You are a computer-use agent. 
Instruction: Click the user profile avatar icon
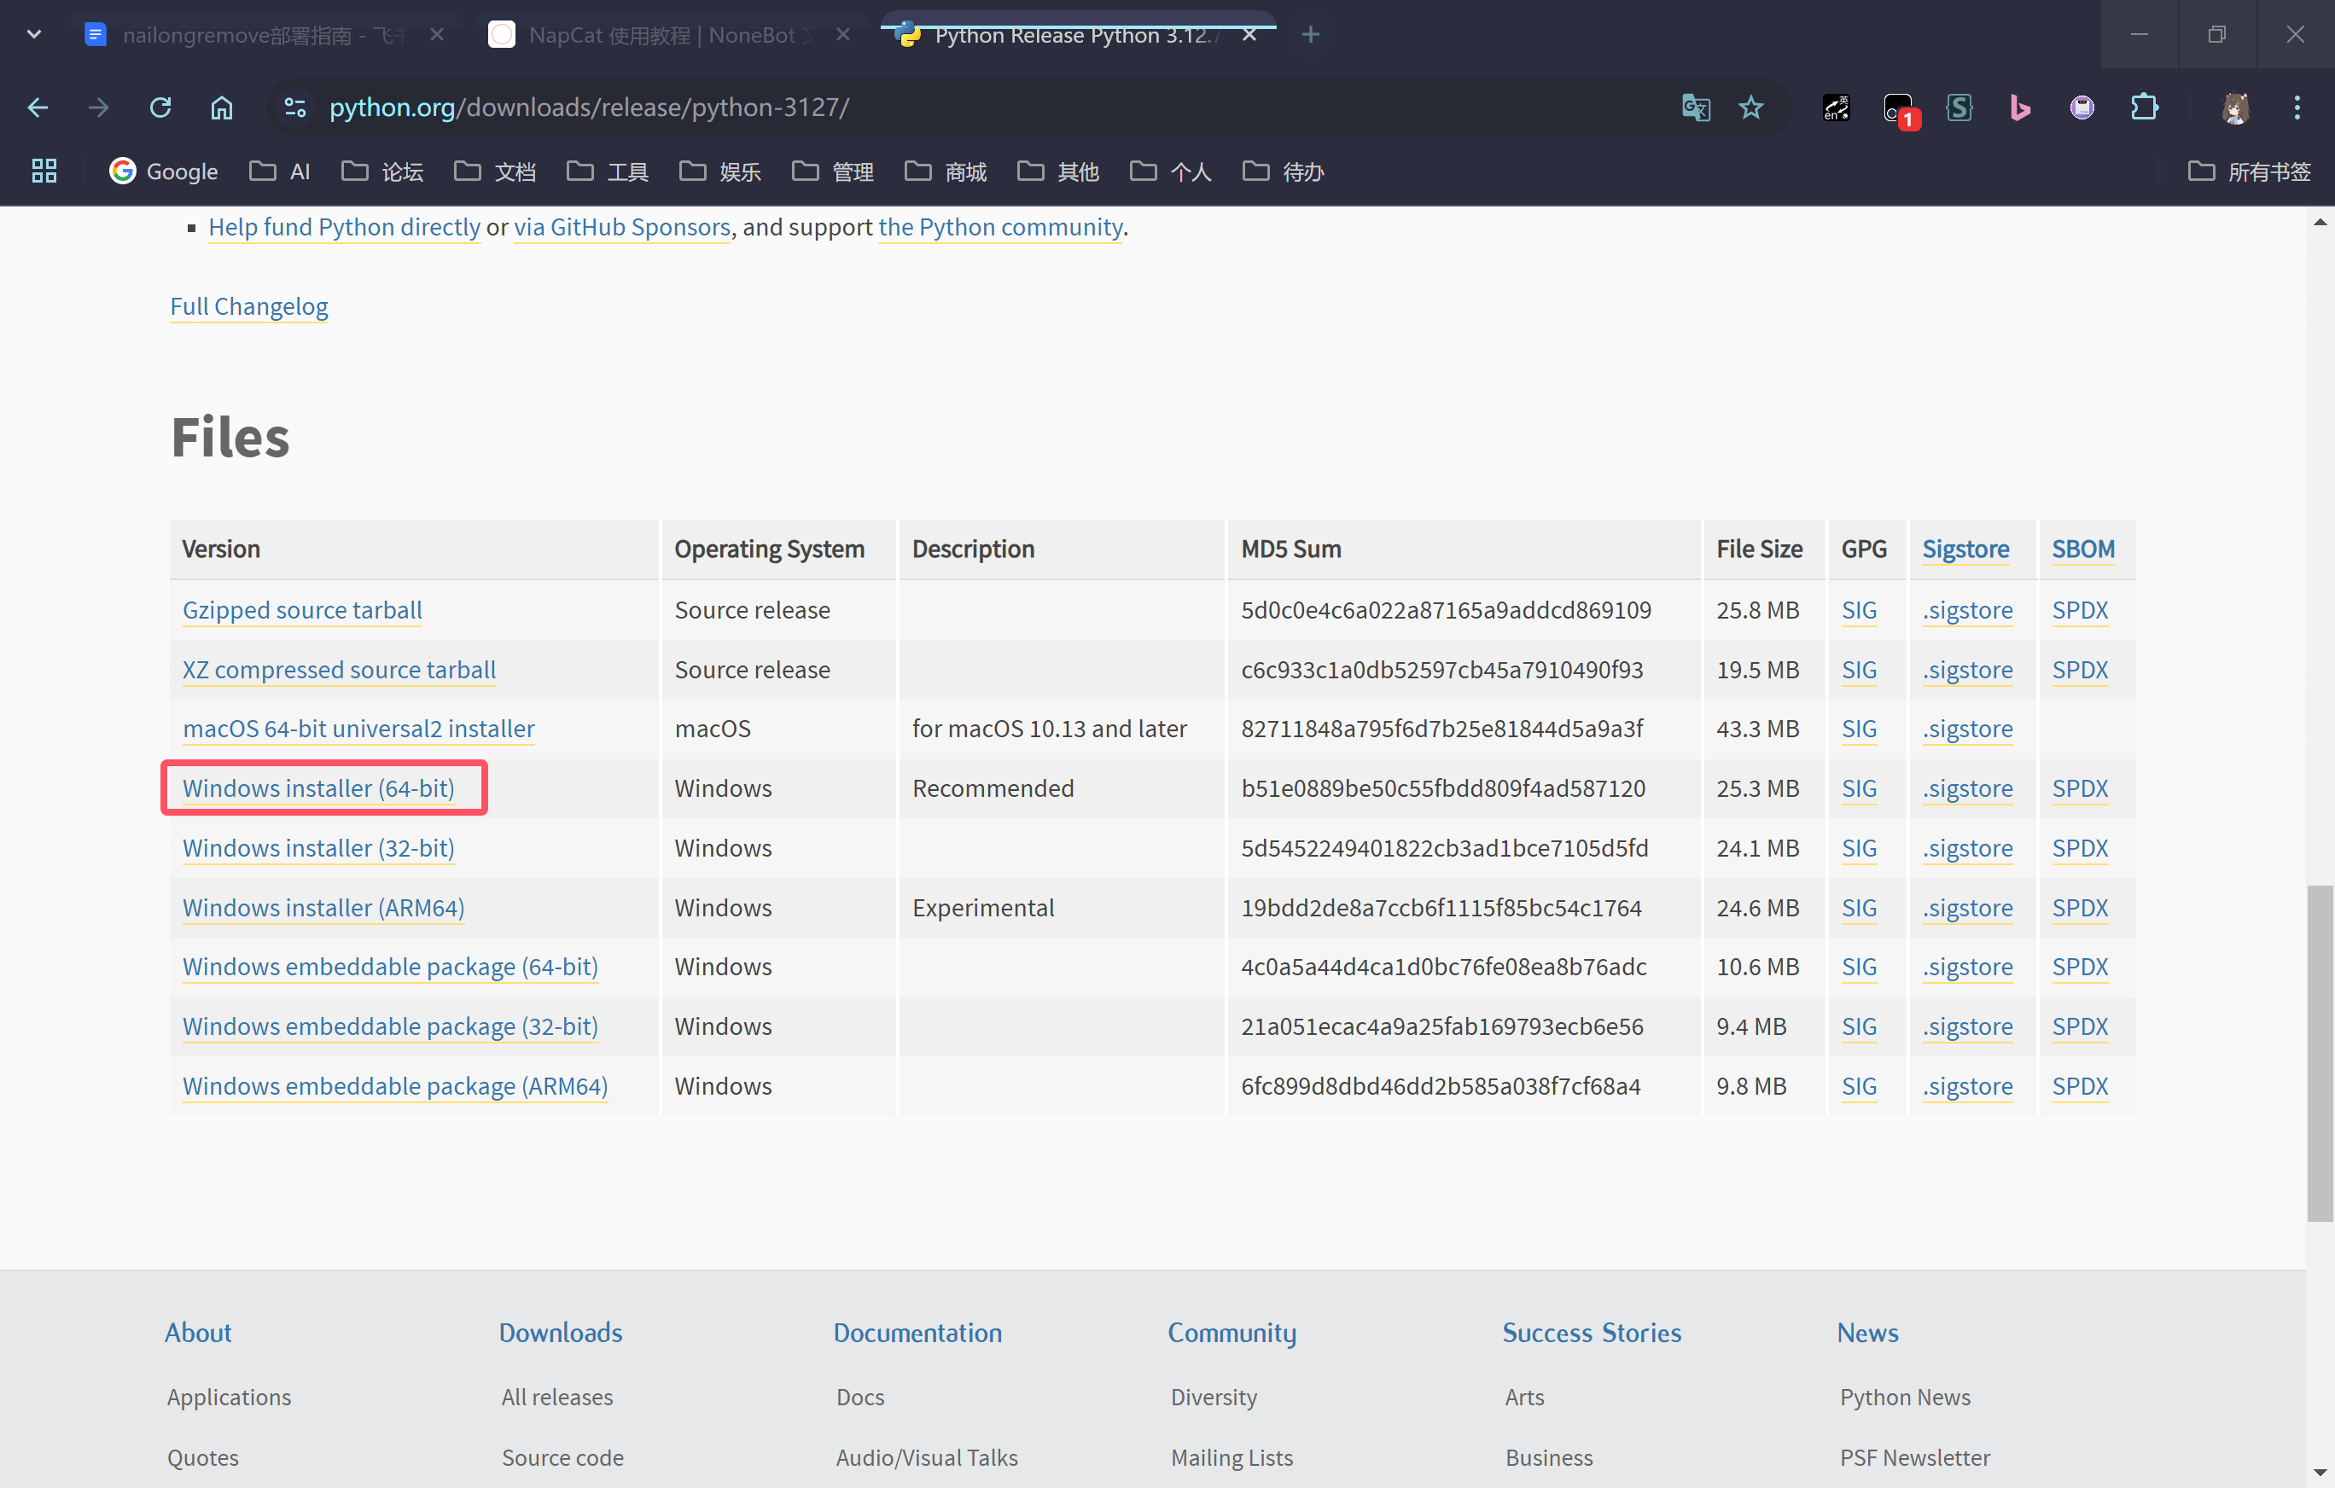pyautogui.click(x=2235, y=108)
